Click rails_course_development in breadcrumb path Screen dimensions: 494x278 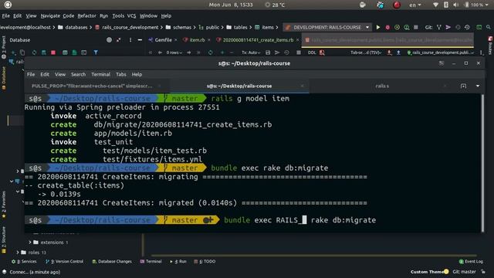130,28
